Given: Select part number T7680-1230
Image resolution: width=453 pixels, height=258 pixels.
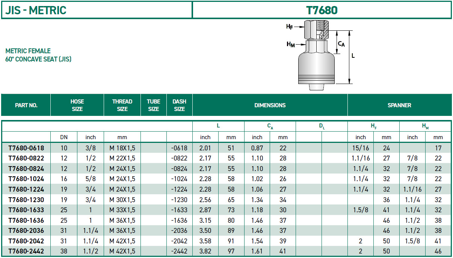Looking at the screenshot, I should tap(26, 200).
